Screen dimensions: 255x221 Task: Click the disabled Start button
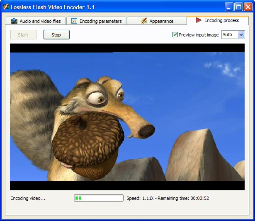click(x=23, y=35)
